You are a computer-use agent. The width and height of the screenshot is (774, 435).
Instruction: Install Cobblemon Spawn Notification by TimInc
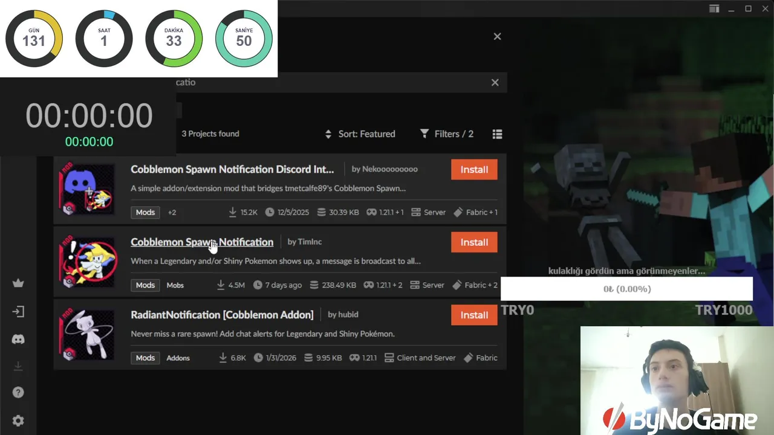coord(474,242)
